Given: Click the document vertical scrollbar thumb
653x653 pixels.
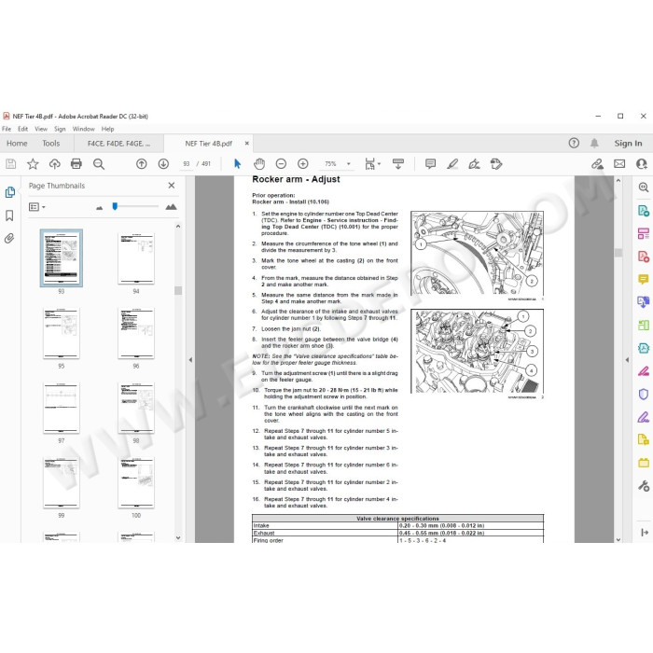Looking at the screenshot, I should (618, 253).
